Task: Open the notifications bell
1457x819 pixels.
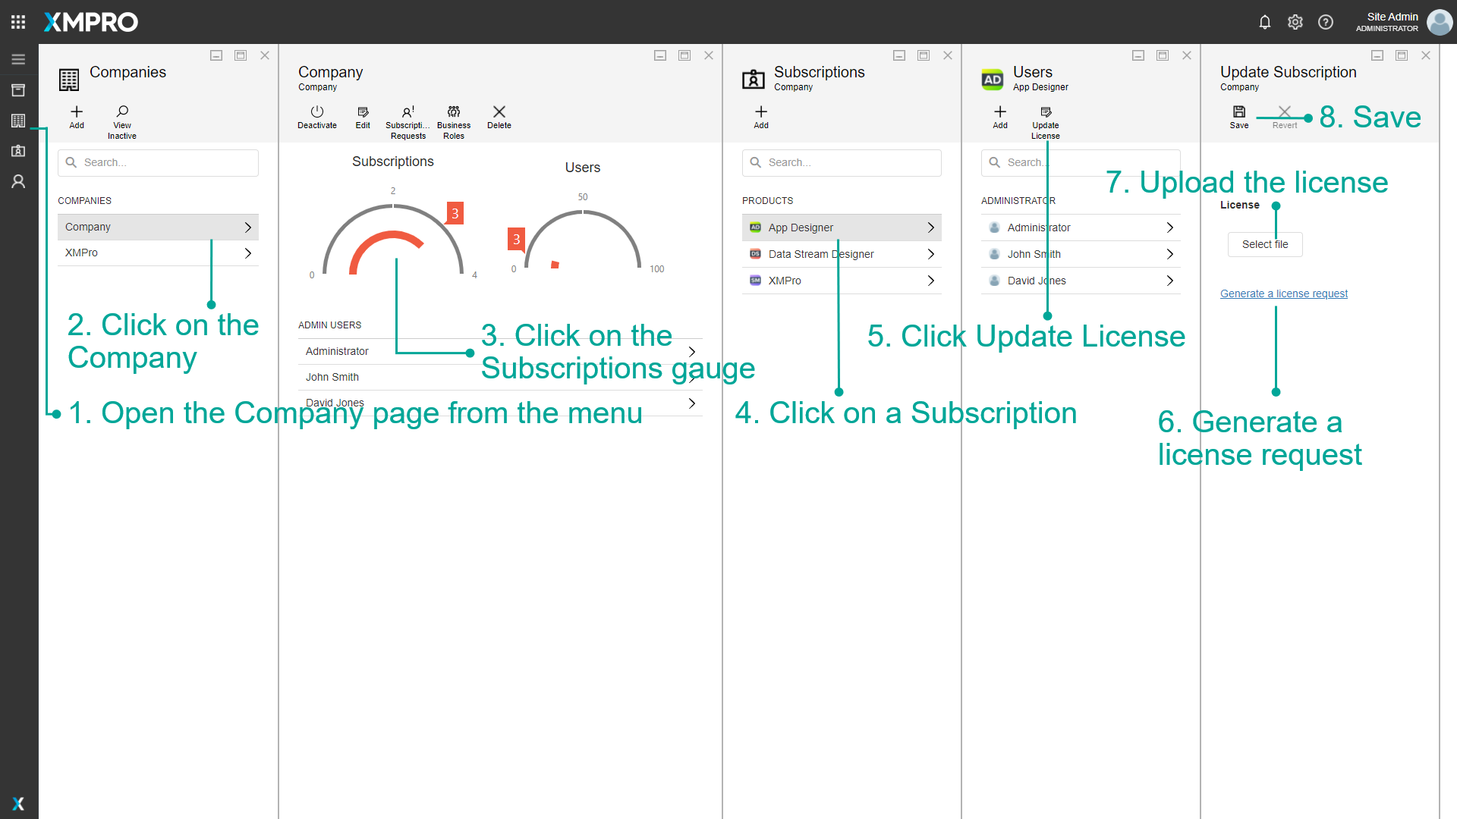Action: pyautogui.click(x=1265, y=22)
